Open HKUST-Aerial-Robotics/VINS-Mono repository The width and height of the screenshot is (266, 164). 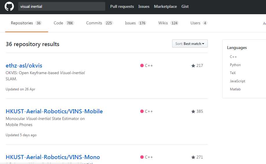53,157
